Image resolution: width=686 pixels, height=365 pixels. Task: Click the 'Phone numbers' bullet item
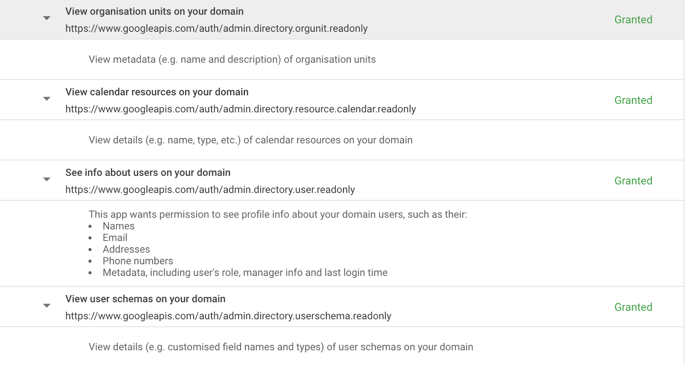point(138,261)
